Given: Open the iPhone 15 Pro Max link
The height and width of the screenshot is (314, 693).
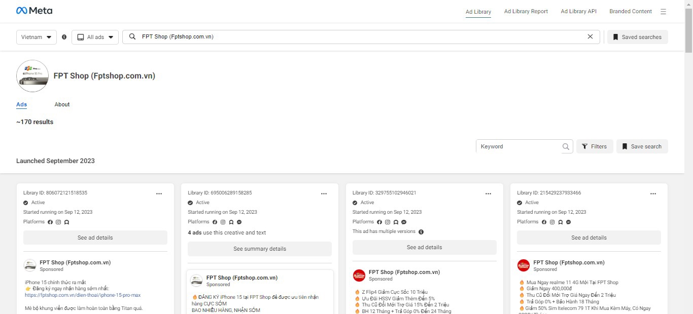Looking at the screenshot, I should 83,295.
